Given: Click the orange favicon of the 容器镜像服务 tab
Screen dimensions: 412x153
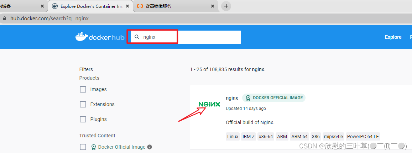Looking at the screenshot, I should [x=140, y=6].
